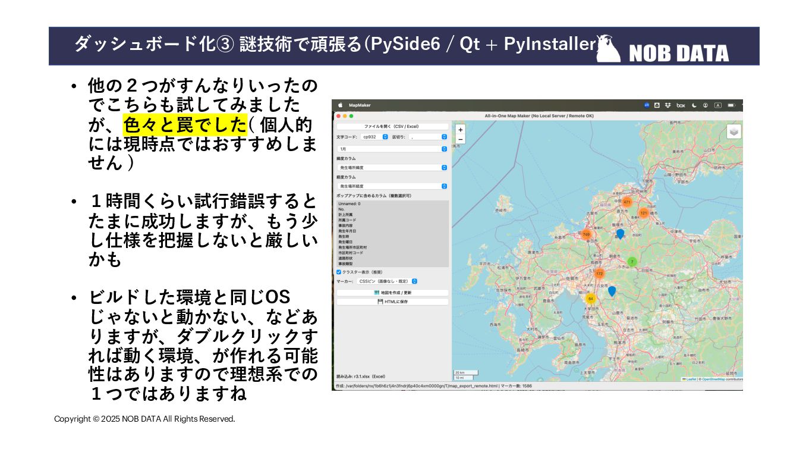Click the HTMLに保存 button
This screenshot has height=455, width=809.
(x=392, y=302)
